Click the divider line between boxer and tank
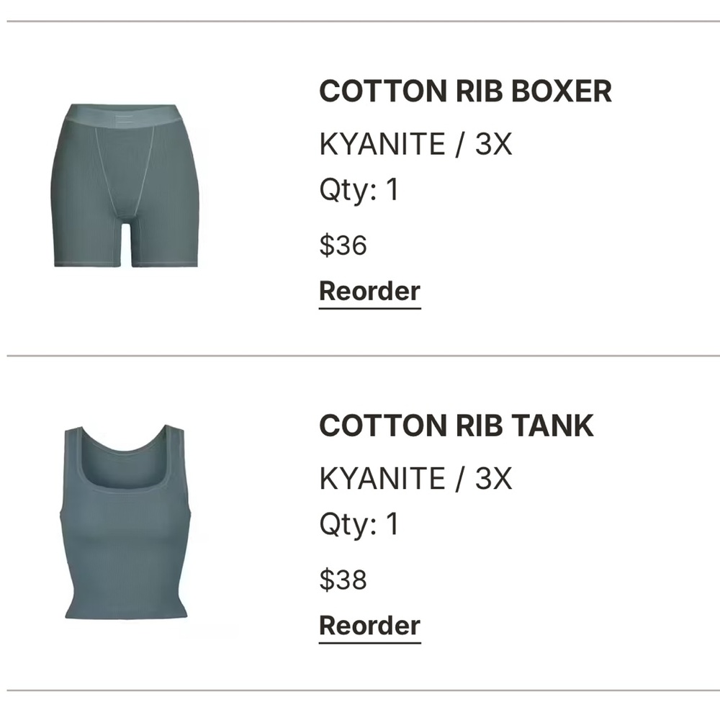 [x=363, y=356]
